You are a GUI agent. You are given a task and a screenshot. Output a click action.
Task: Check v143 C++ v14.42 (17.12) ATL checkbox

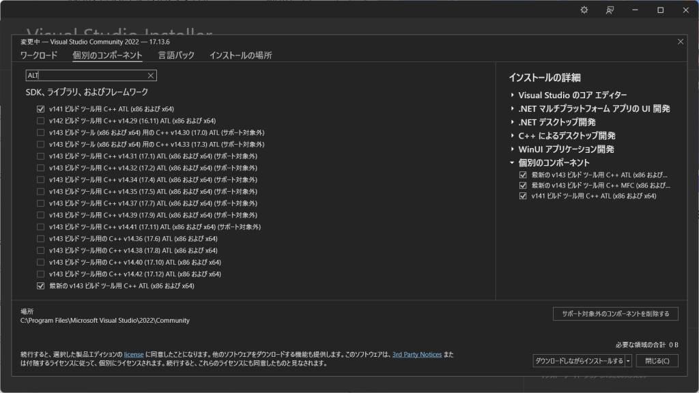(40, 274)
